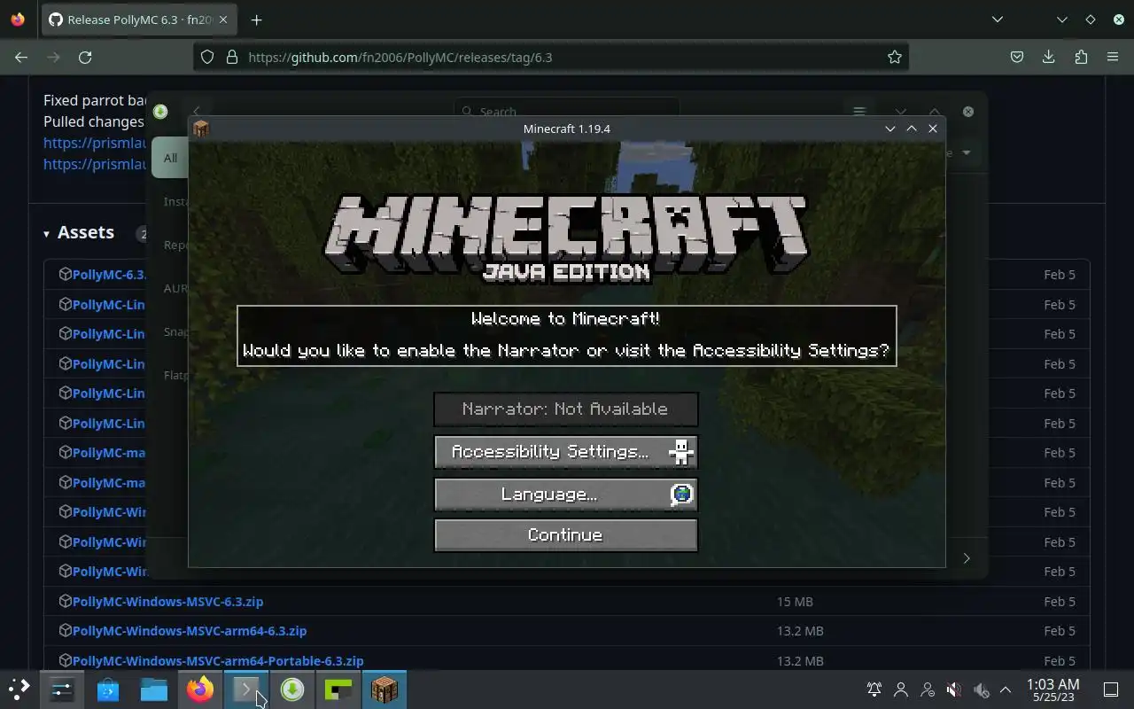Click the globe icon on Language button

(x=681, y=495)
